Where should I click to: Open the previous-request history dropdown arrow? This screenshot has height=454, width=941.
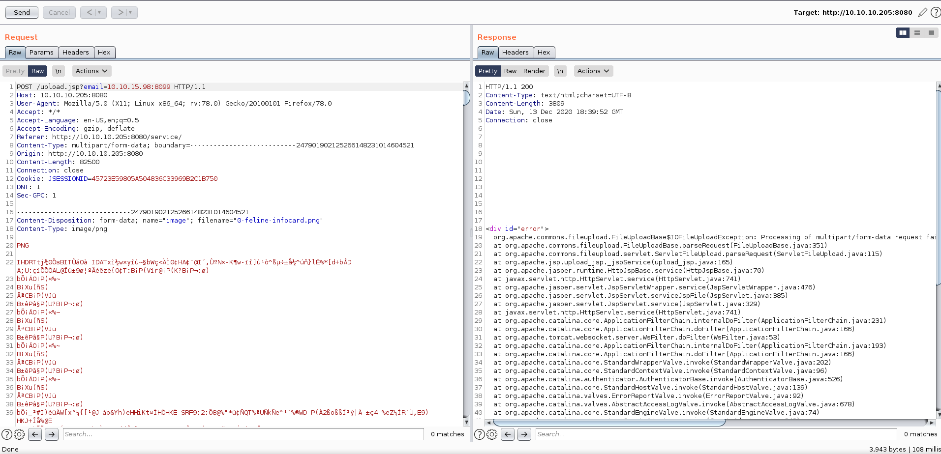click(x=99, y=12)
